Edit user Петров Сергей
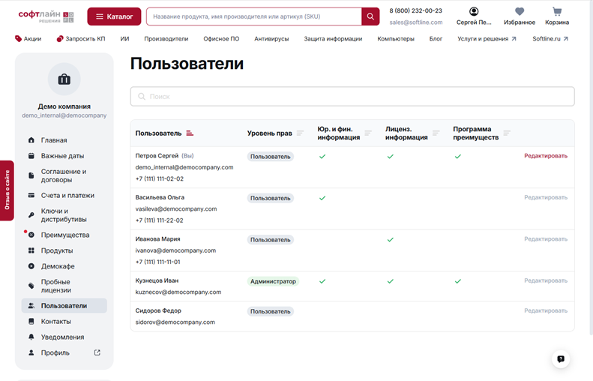593x381 pixels. pos(546,156)
